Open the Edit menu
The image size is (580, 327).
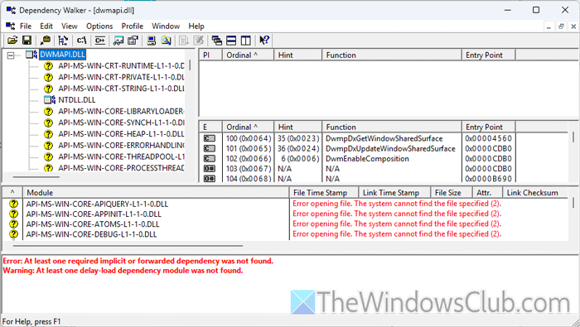pos(46,26)
